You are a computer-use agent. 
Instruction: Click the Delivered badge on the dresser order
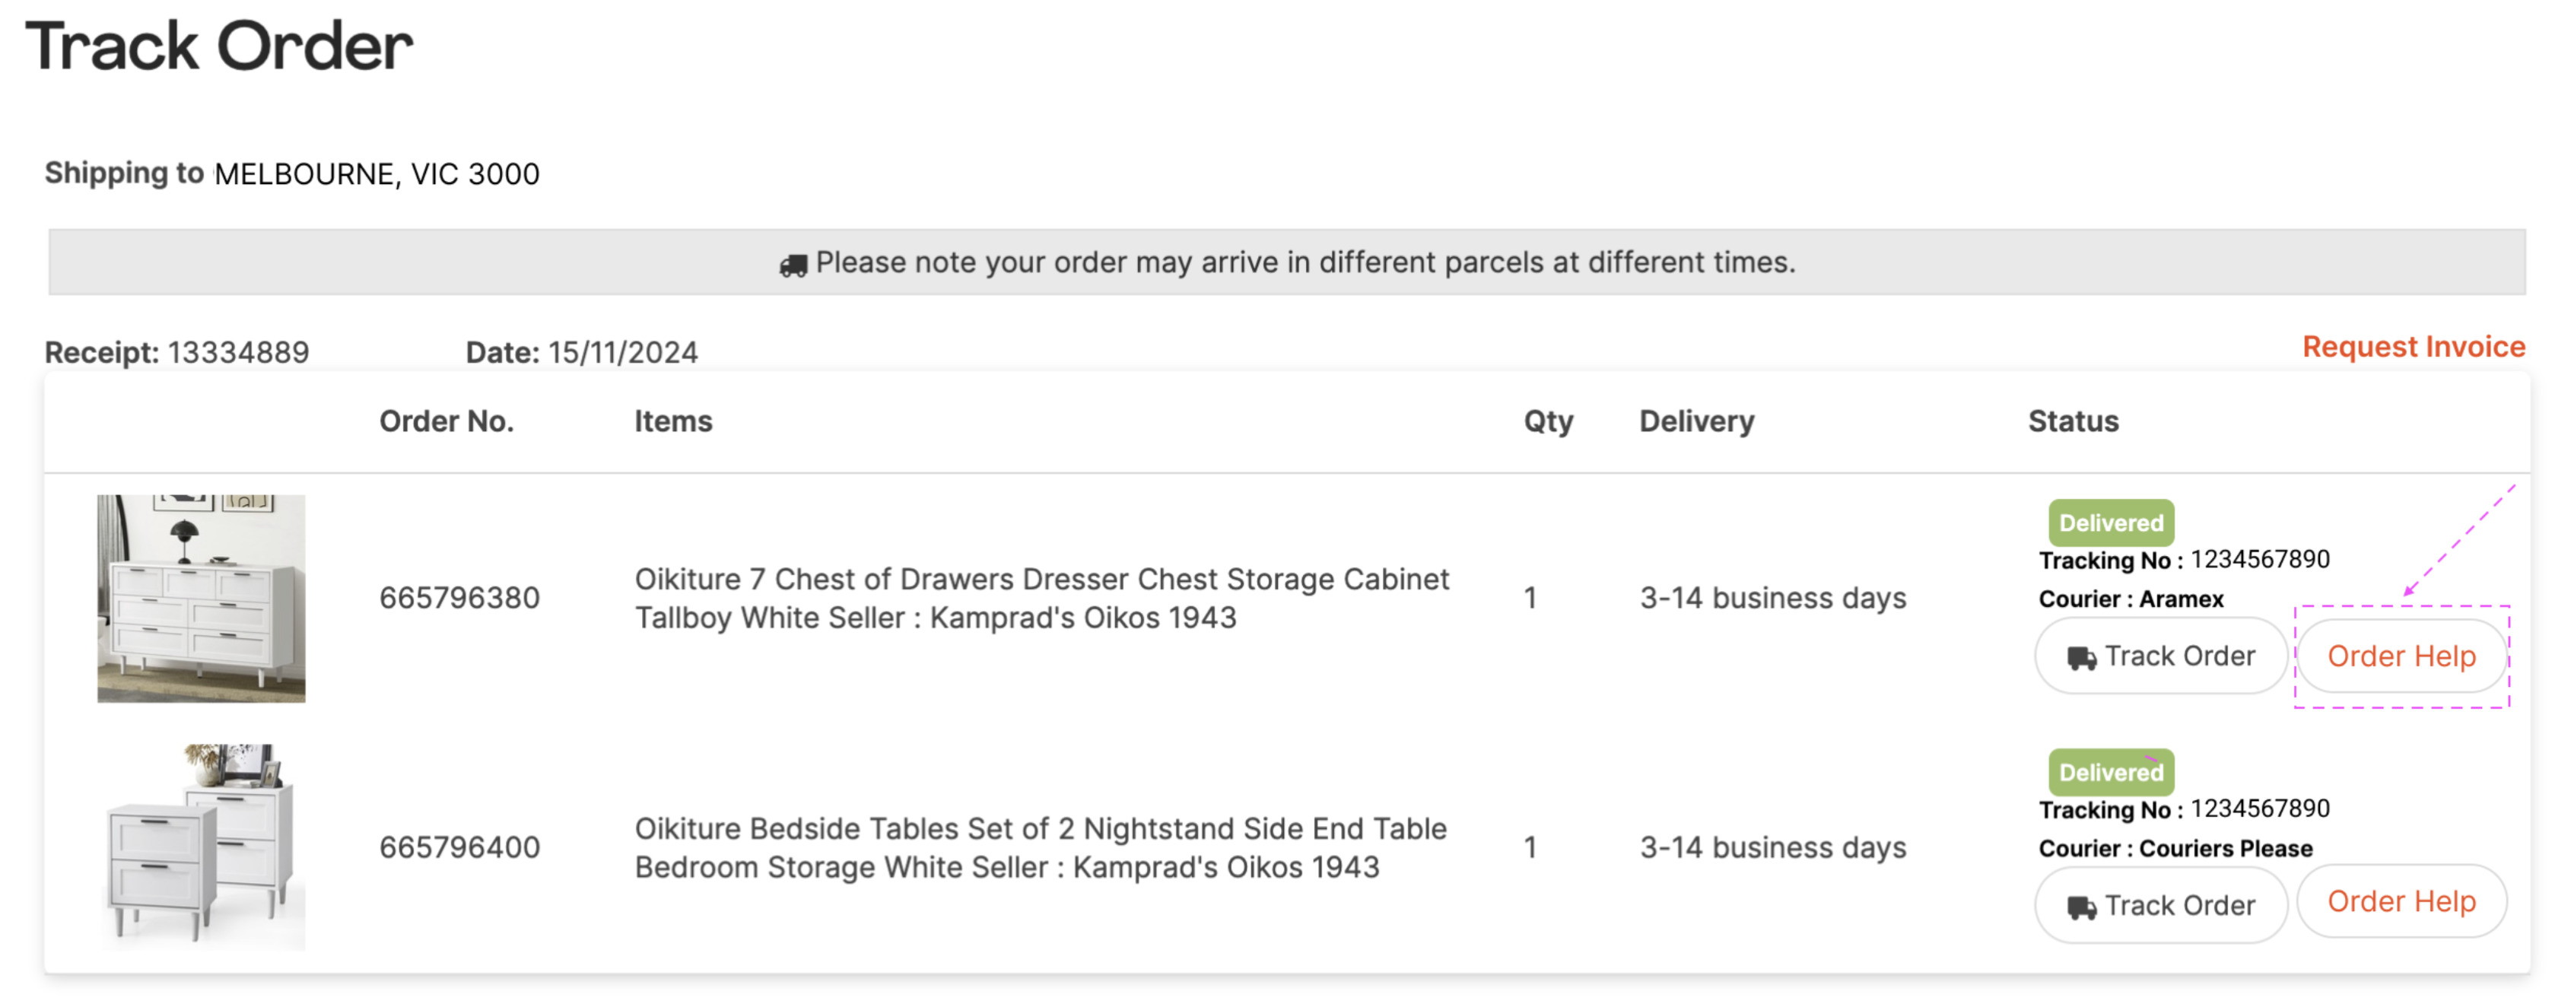[x=2109, y=523]
